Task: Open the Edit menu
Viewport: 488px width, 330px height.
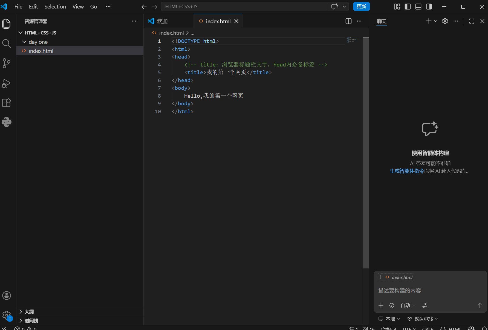Action: coord(33,7)
